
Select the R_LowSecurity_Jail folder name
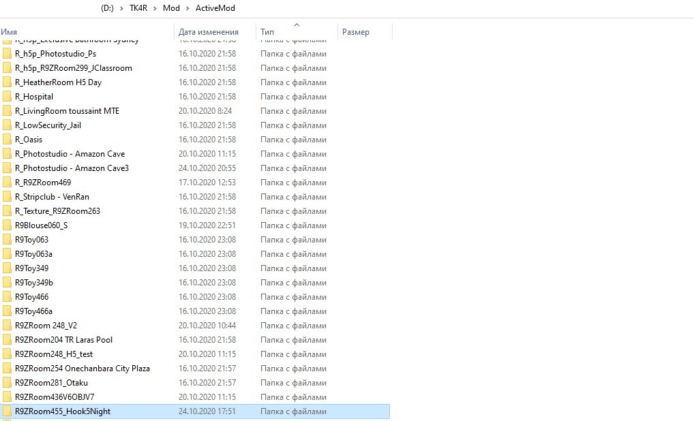point(48,125)
